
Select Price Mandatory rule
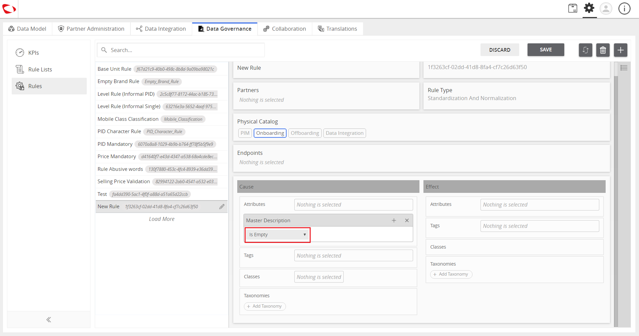coord(162,156)
